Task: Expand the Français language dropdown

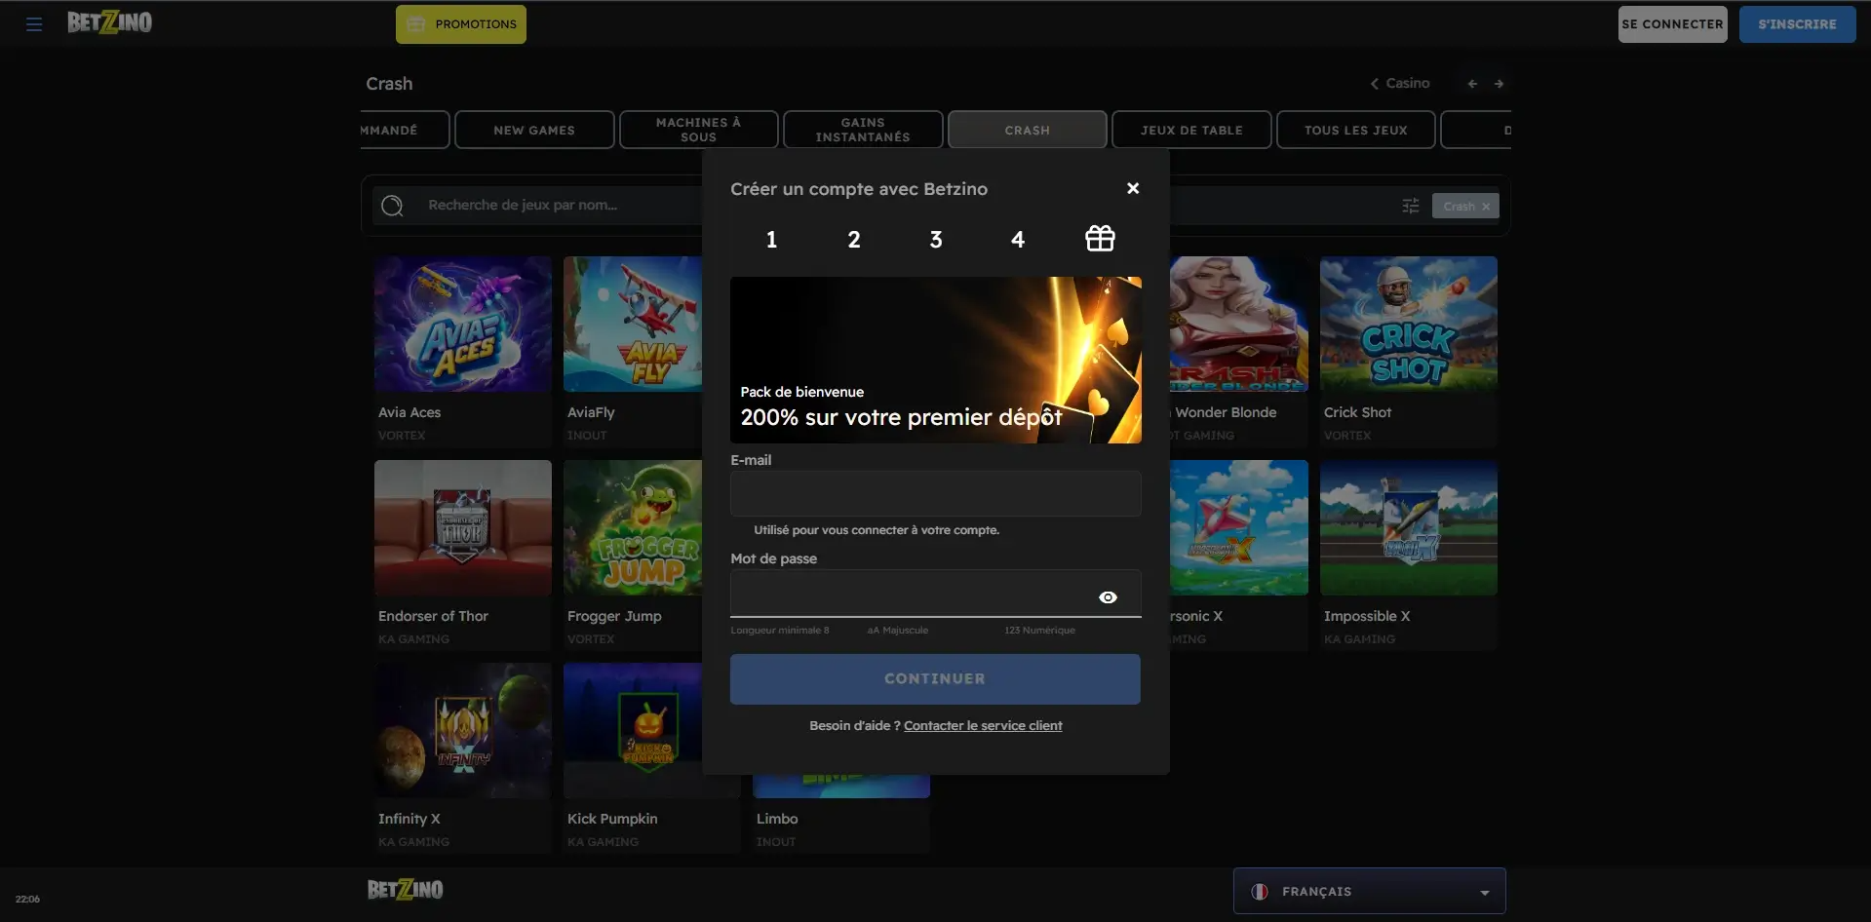Action: (x=1369, y=891)
